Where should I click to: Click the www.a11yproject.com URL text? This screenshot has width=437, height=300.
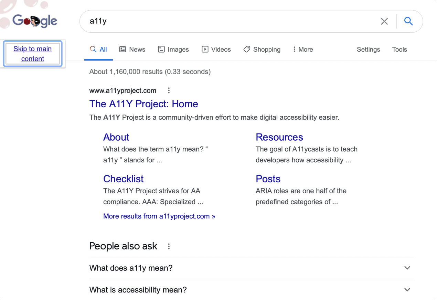tap(123, 91)
